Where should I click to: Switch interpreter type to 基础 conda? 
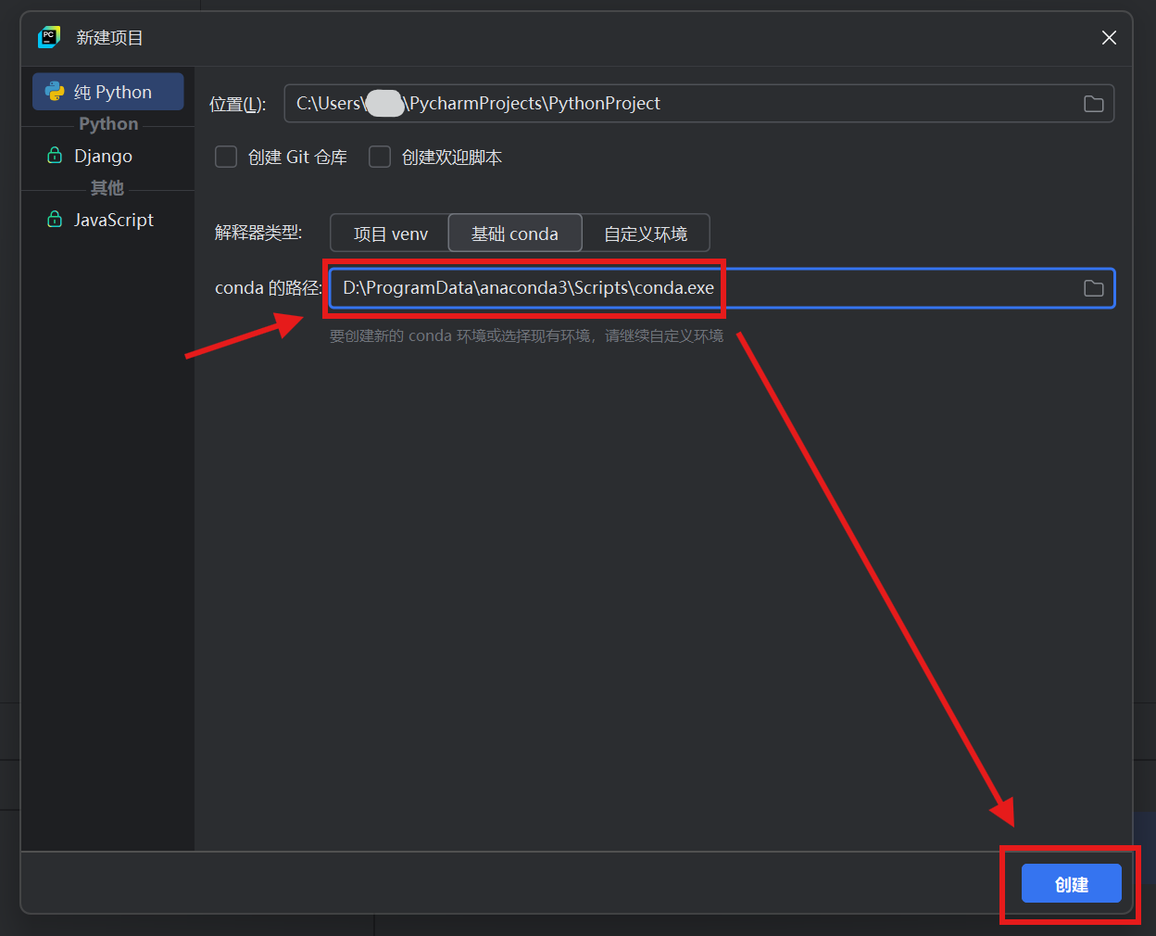515,234
